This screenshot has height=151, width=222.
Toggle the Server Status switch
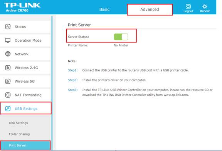(x=121, y=37)
